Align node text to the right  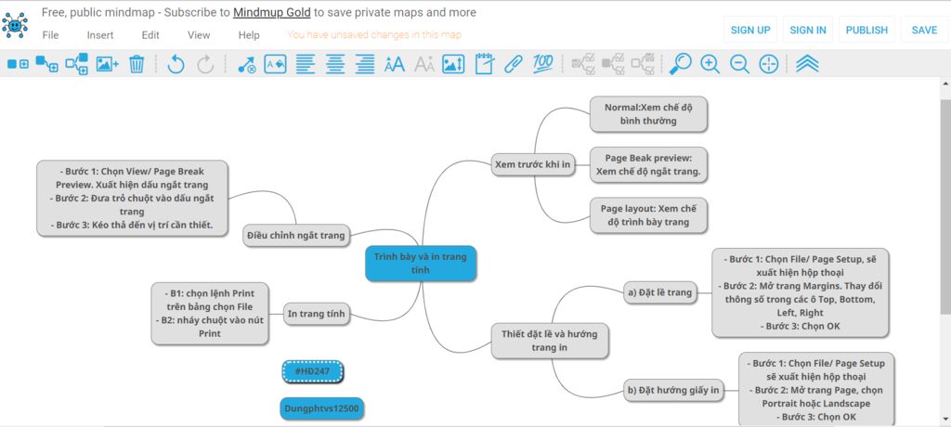[364, 64]
